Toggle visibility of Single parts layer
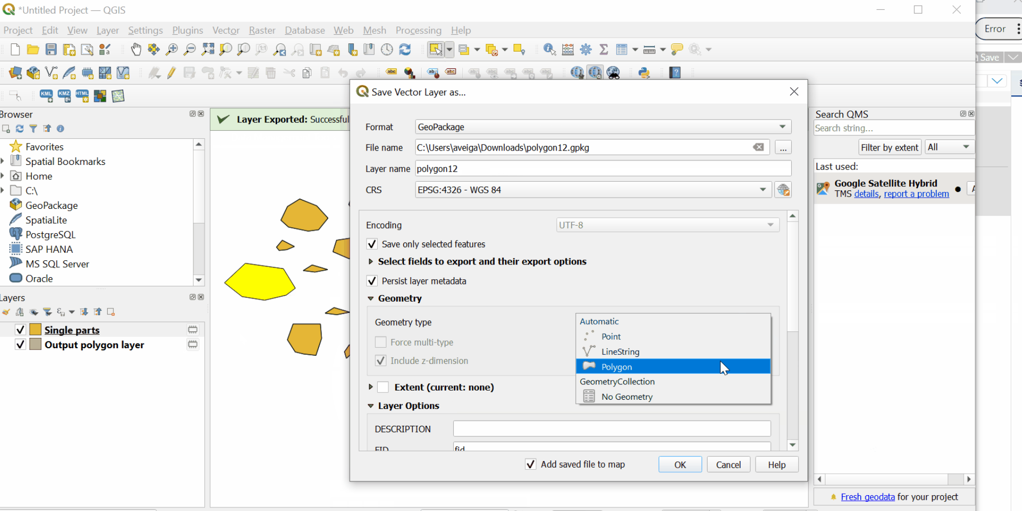The height and width of the screenshot is (511, 1022). 20,330
